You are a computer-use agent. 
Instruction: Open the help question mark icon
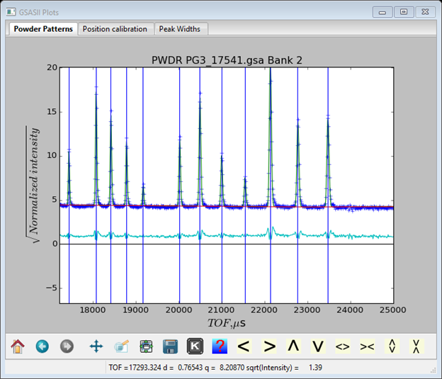pyautogui.click(x=219, y=346)
